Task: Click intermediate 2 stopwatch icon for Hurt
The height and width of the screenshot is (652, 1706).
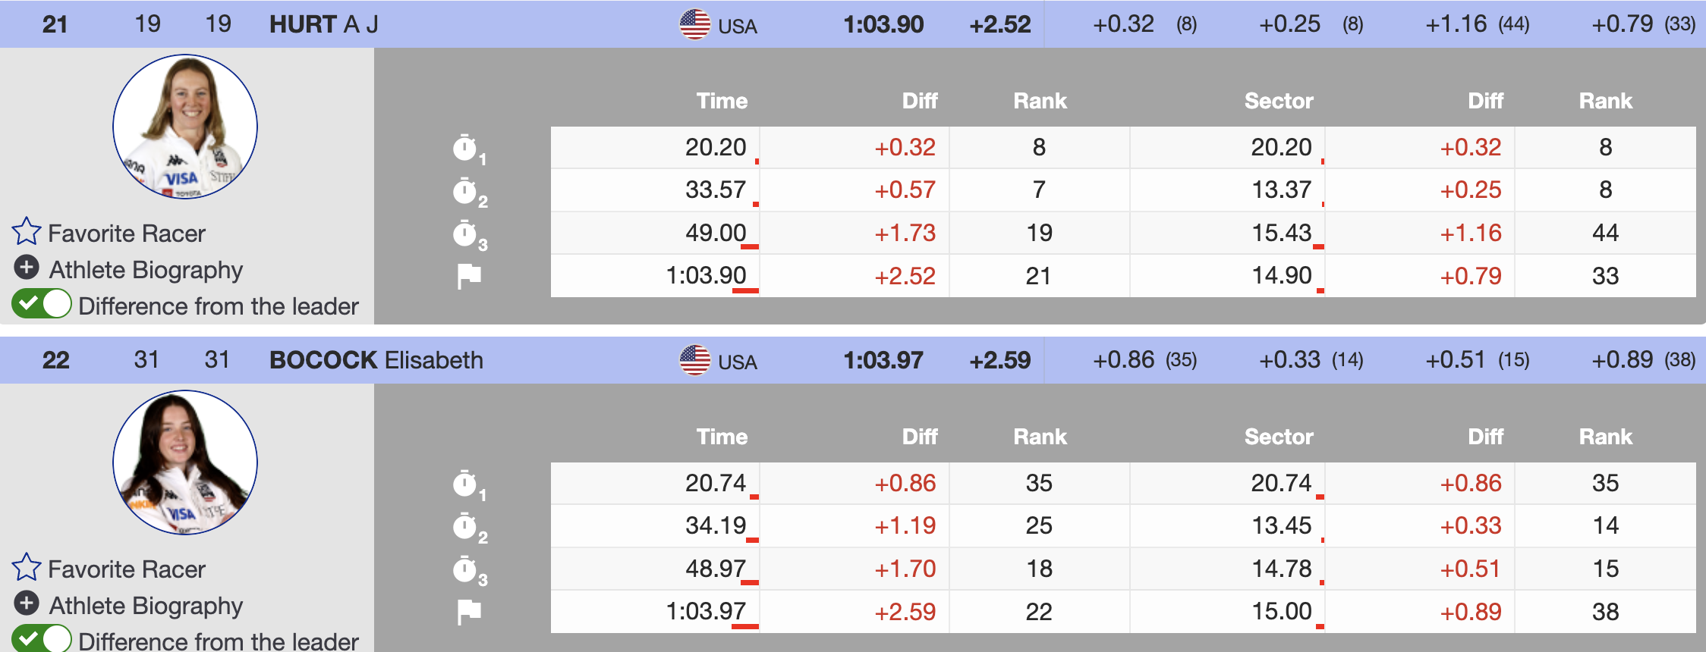Action: (465, 191)
